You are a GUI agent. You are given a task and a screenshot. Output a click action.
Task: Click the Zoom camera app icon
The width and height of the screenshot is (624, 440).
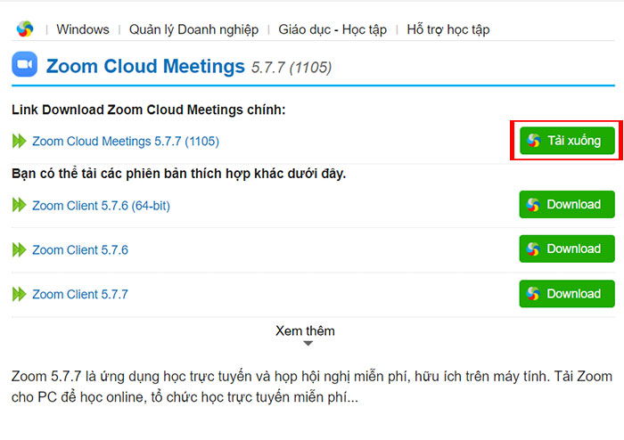(x=25, y=64)
